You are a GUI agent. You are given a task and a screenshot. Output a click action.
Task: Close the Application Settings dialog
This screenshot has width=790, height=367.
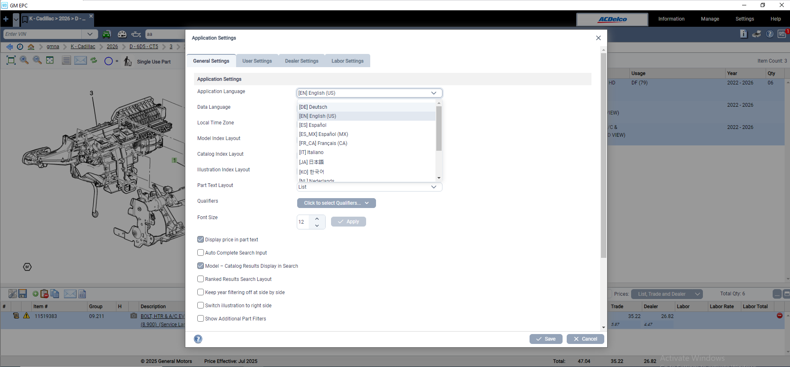coord(598,38)
